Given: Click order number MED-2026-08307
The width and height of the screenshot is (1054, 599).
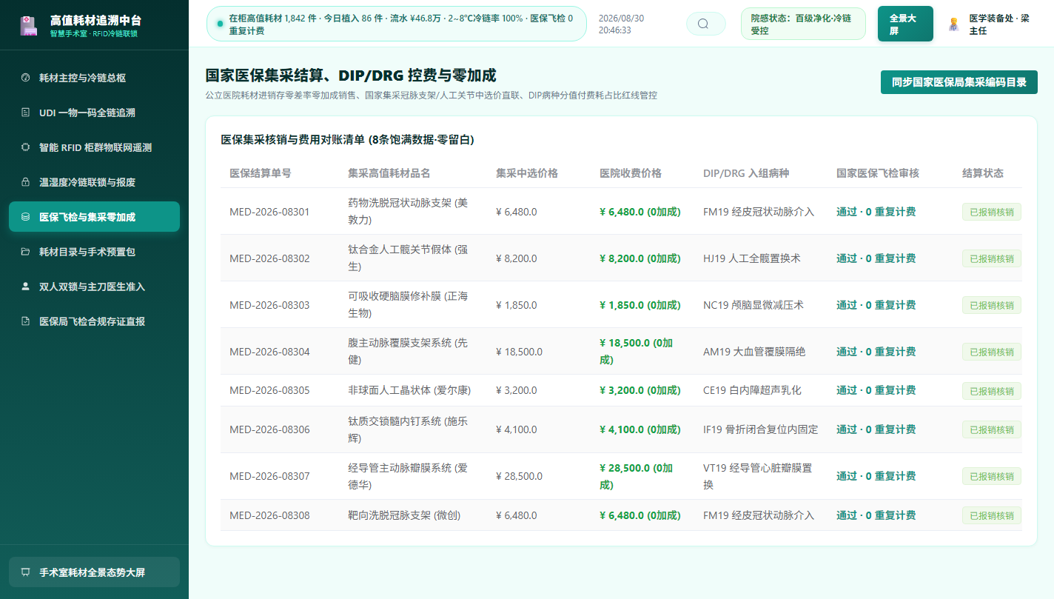Looking at the screenshot, I should [x=269, y=476].
